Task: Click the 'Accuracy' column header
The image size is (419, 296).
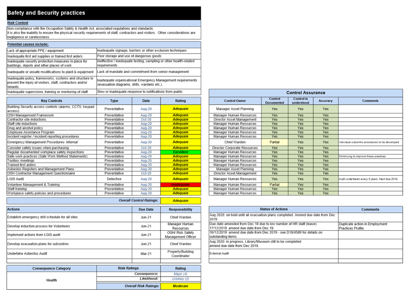Action: (x=326, y=101)
